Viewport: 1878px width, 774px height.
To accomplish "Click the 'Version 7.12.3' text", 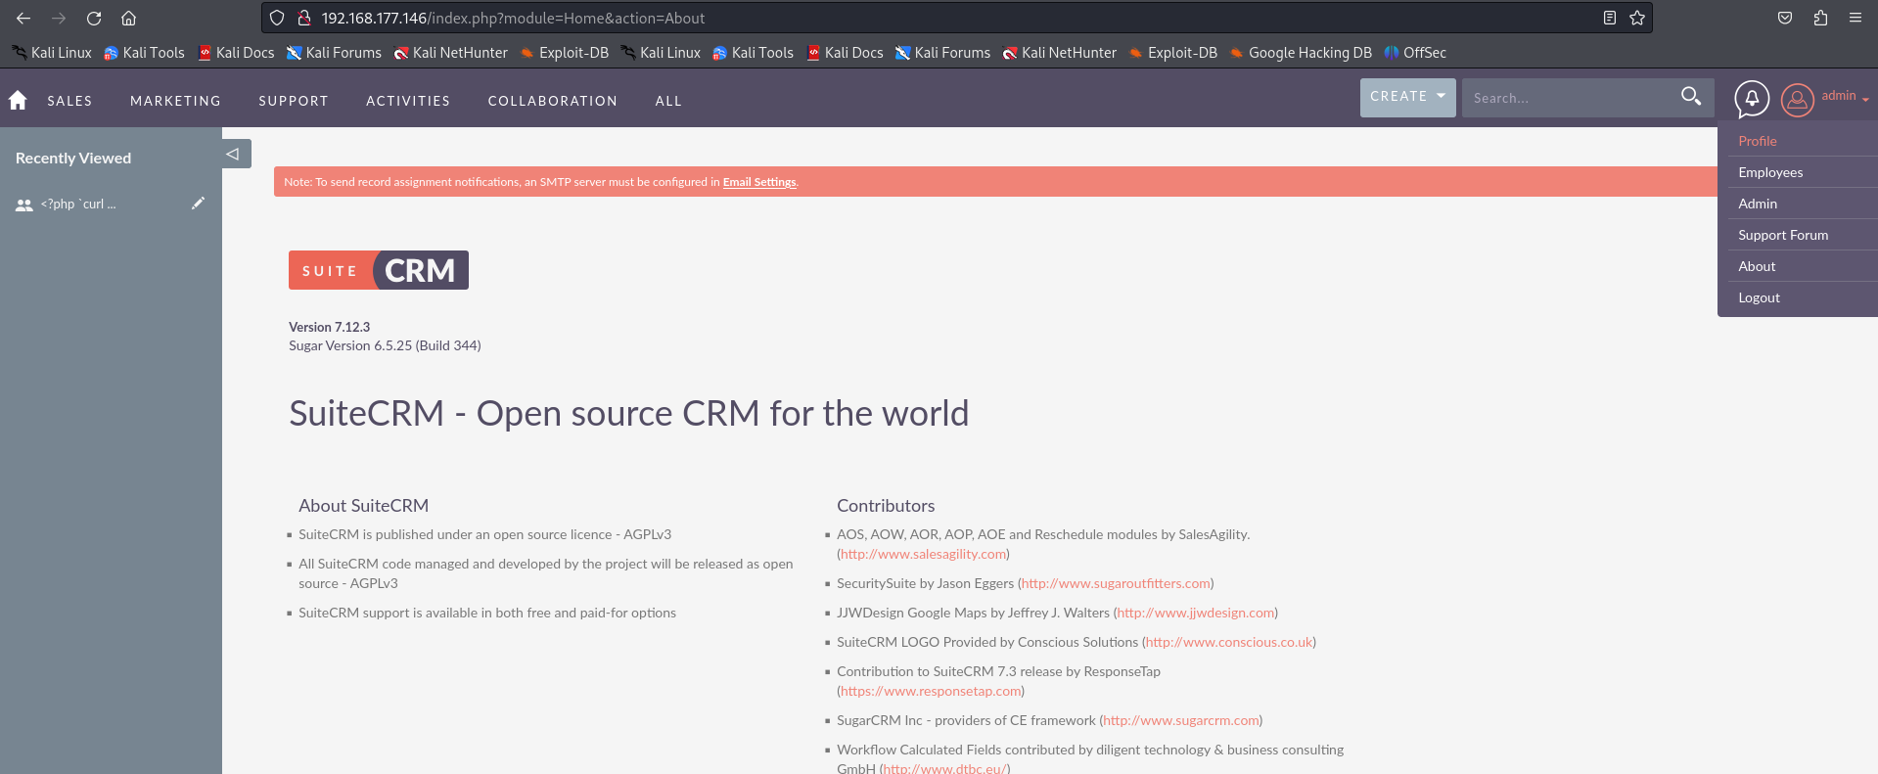I will (x=329, y=327).
